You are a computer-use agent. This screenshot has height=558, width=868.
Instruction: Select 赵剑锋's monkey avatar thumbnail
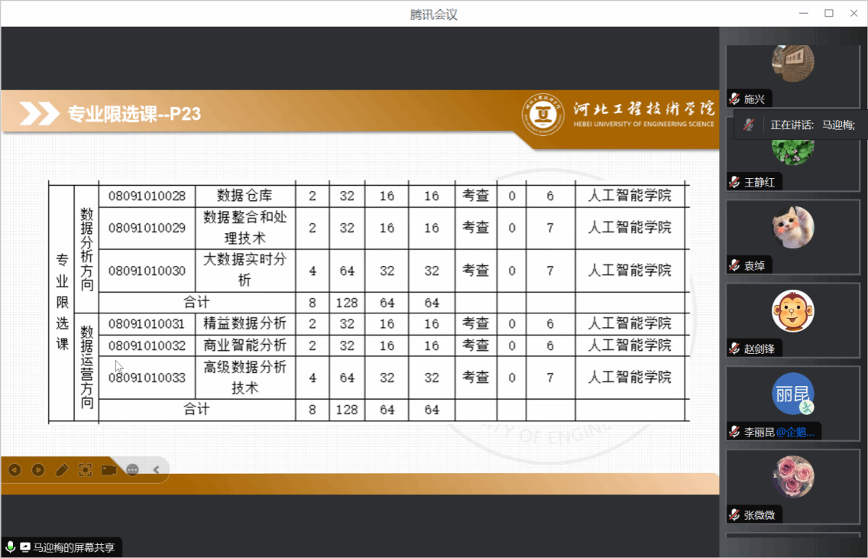point(792,310)
